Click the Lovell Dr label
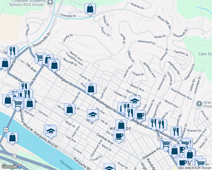212x170 pixels. [x=96, y=158]
